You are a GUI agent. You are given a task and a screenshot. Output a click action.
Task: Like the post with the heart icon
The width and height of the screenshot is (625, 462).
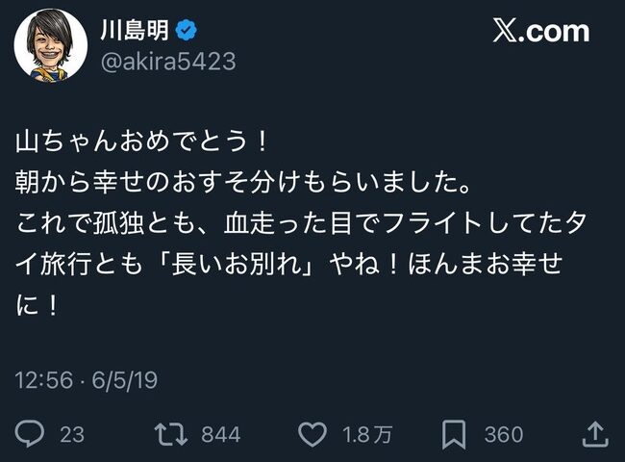pos(312,435)
